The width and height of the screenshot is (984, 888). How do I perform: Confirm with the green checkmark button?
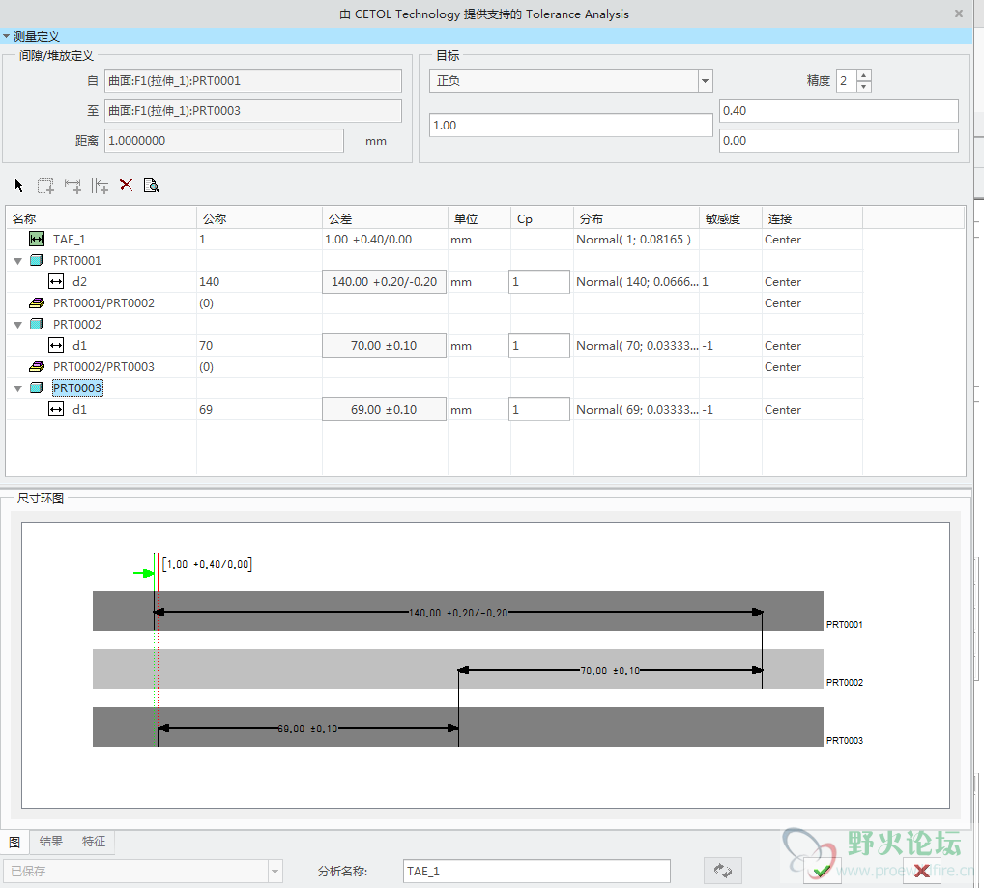(822, 871)
